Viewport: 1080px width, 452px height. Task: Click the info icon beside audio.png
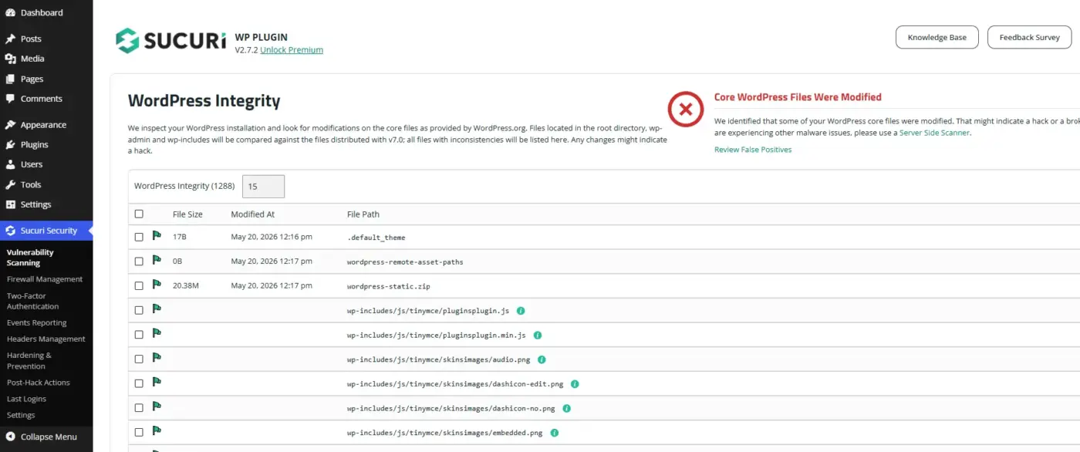[542, 359]
